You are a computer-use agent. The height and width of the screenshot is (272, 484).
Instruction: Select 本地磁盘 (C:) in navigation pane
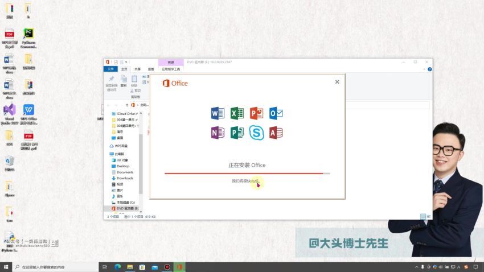point(123,203)
